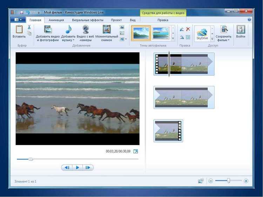Open the Сохранить фильм dropdown arrow
The width and height of the screenshot is (263, 197).
click(229, 40)
